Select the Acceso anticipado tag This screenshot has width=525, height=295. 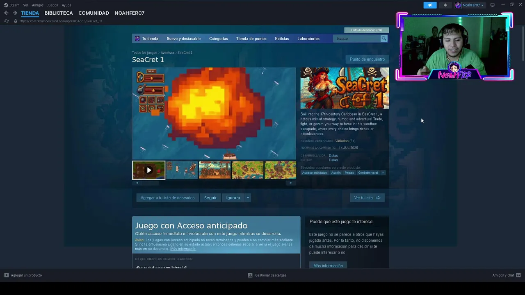point(315,172)
